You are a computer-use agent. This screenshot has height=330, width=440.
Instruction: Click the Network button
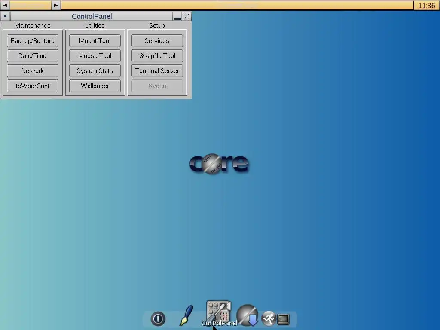tap(33, 71)
